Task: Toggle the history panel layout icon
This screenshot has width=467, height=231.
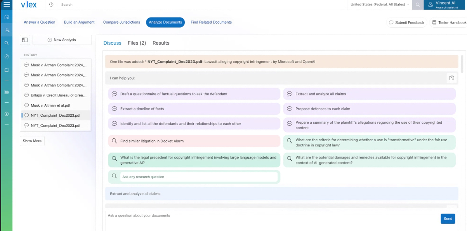Action: click(25, 40)
